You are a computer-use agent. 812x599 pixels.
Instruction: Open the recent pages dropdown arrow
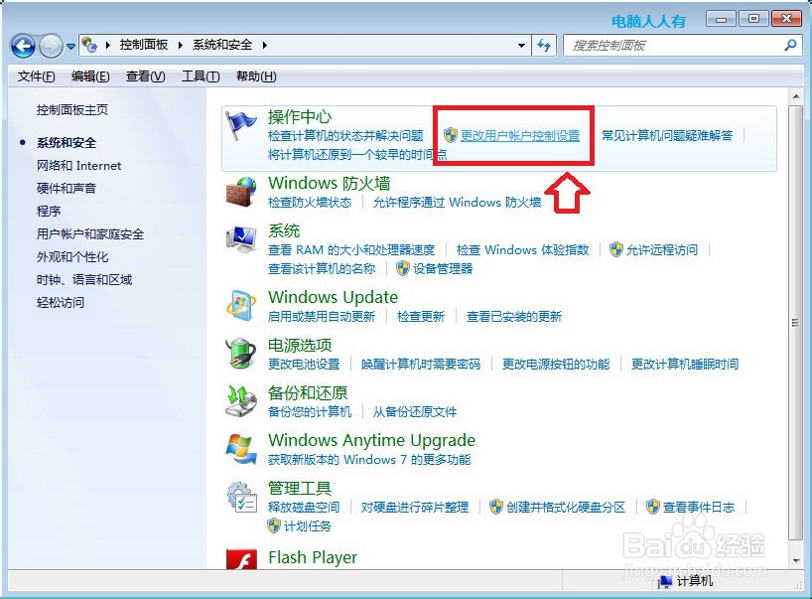pyautogui.click(x=70, y=47)
